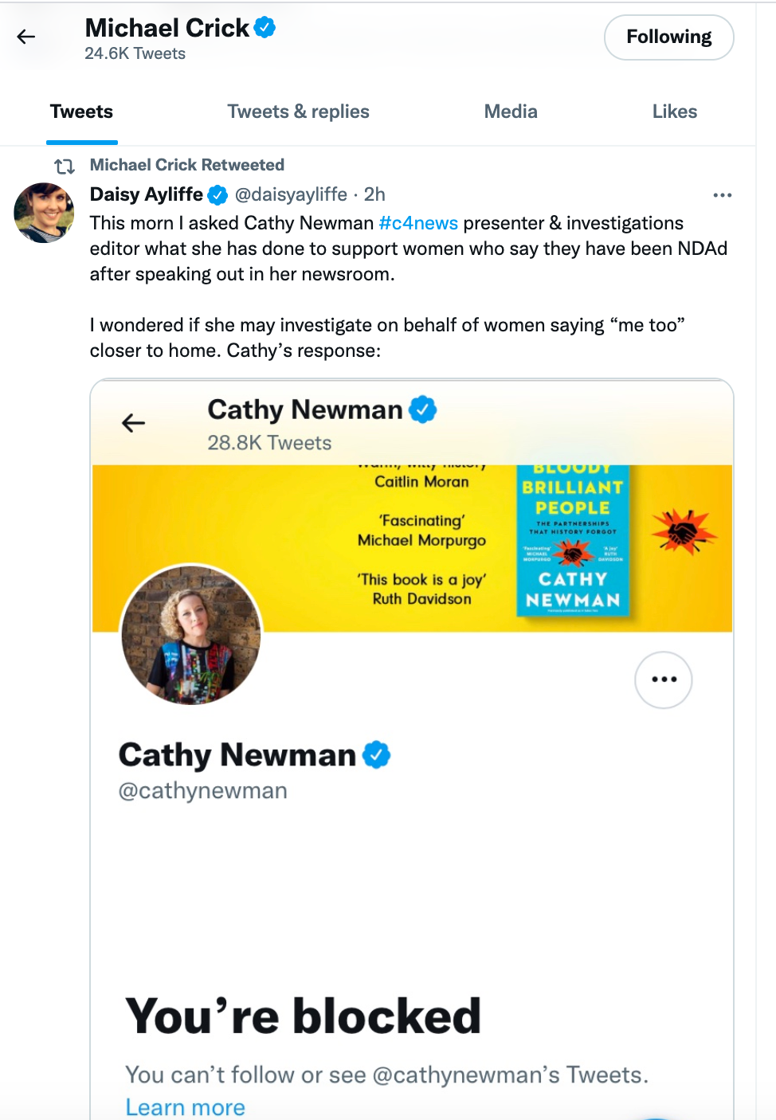
Task: Open Daisy Ayliffe's profile name link
Action: coord(147,194)
